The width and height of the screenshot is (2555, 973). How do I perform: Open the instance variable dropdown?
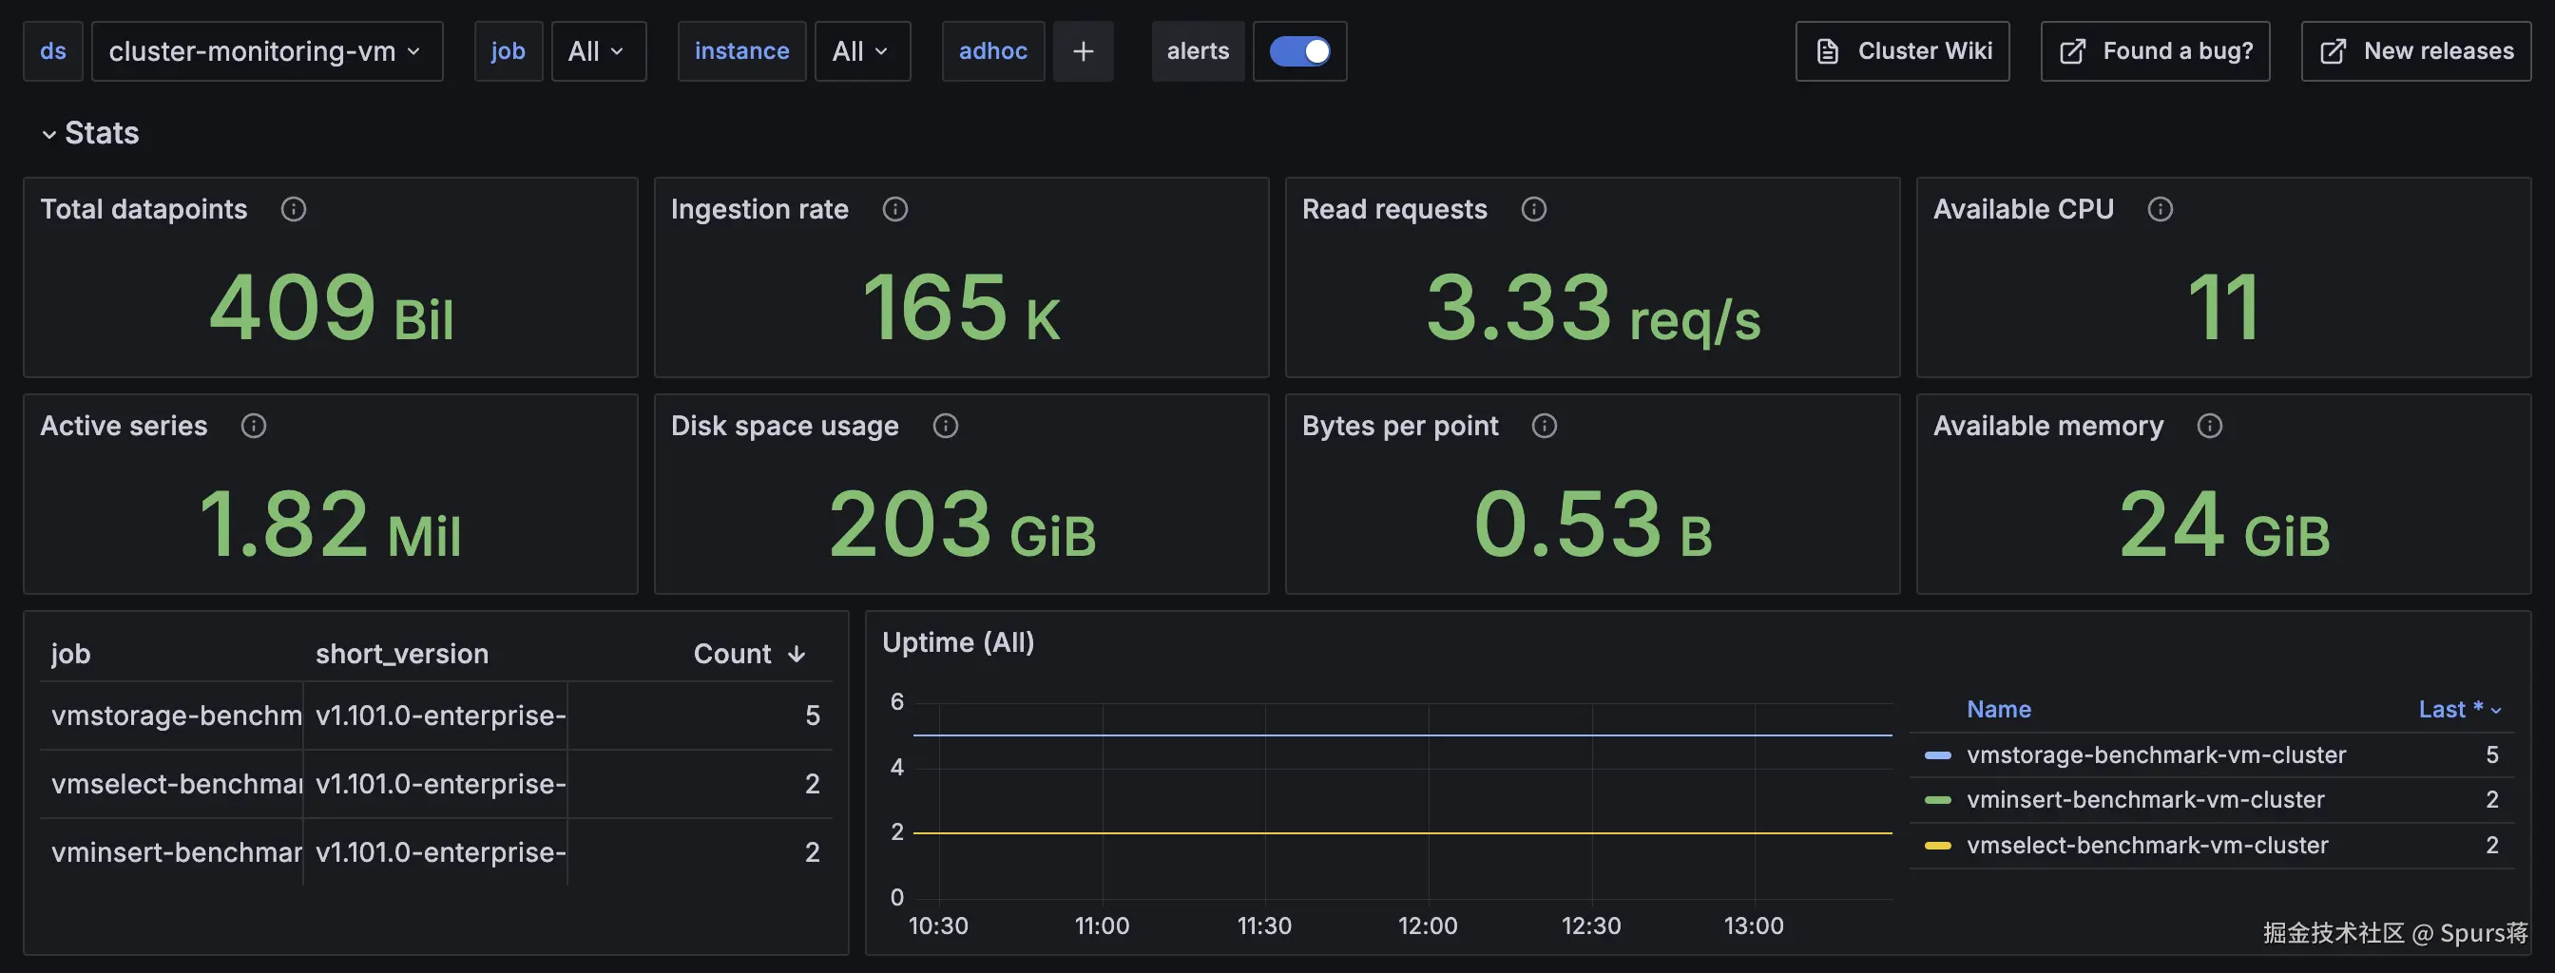(x=861, y=51)
